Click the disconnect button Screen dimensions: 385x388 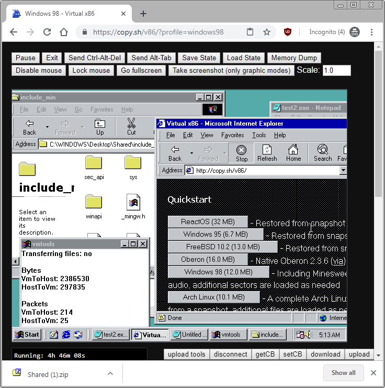(231, 354)
